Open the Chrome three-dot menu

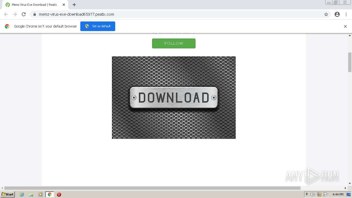tap(346, 14)
